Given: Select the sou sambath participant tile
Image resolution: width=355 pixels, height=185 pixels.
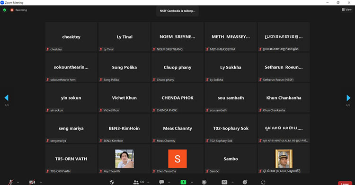Looking at the screenshot, I should [x=231, y=98].
